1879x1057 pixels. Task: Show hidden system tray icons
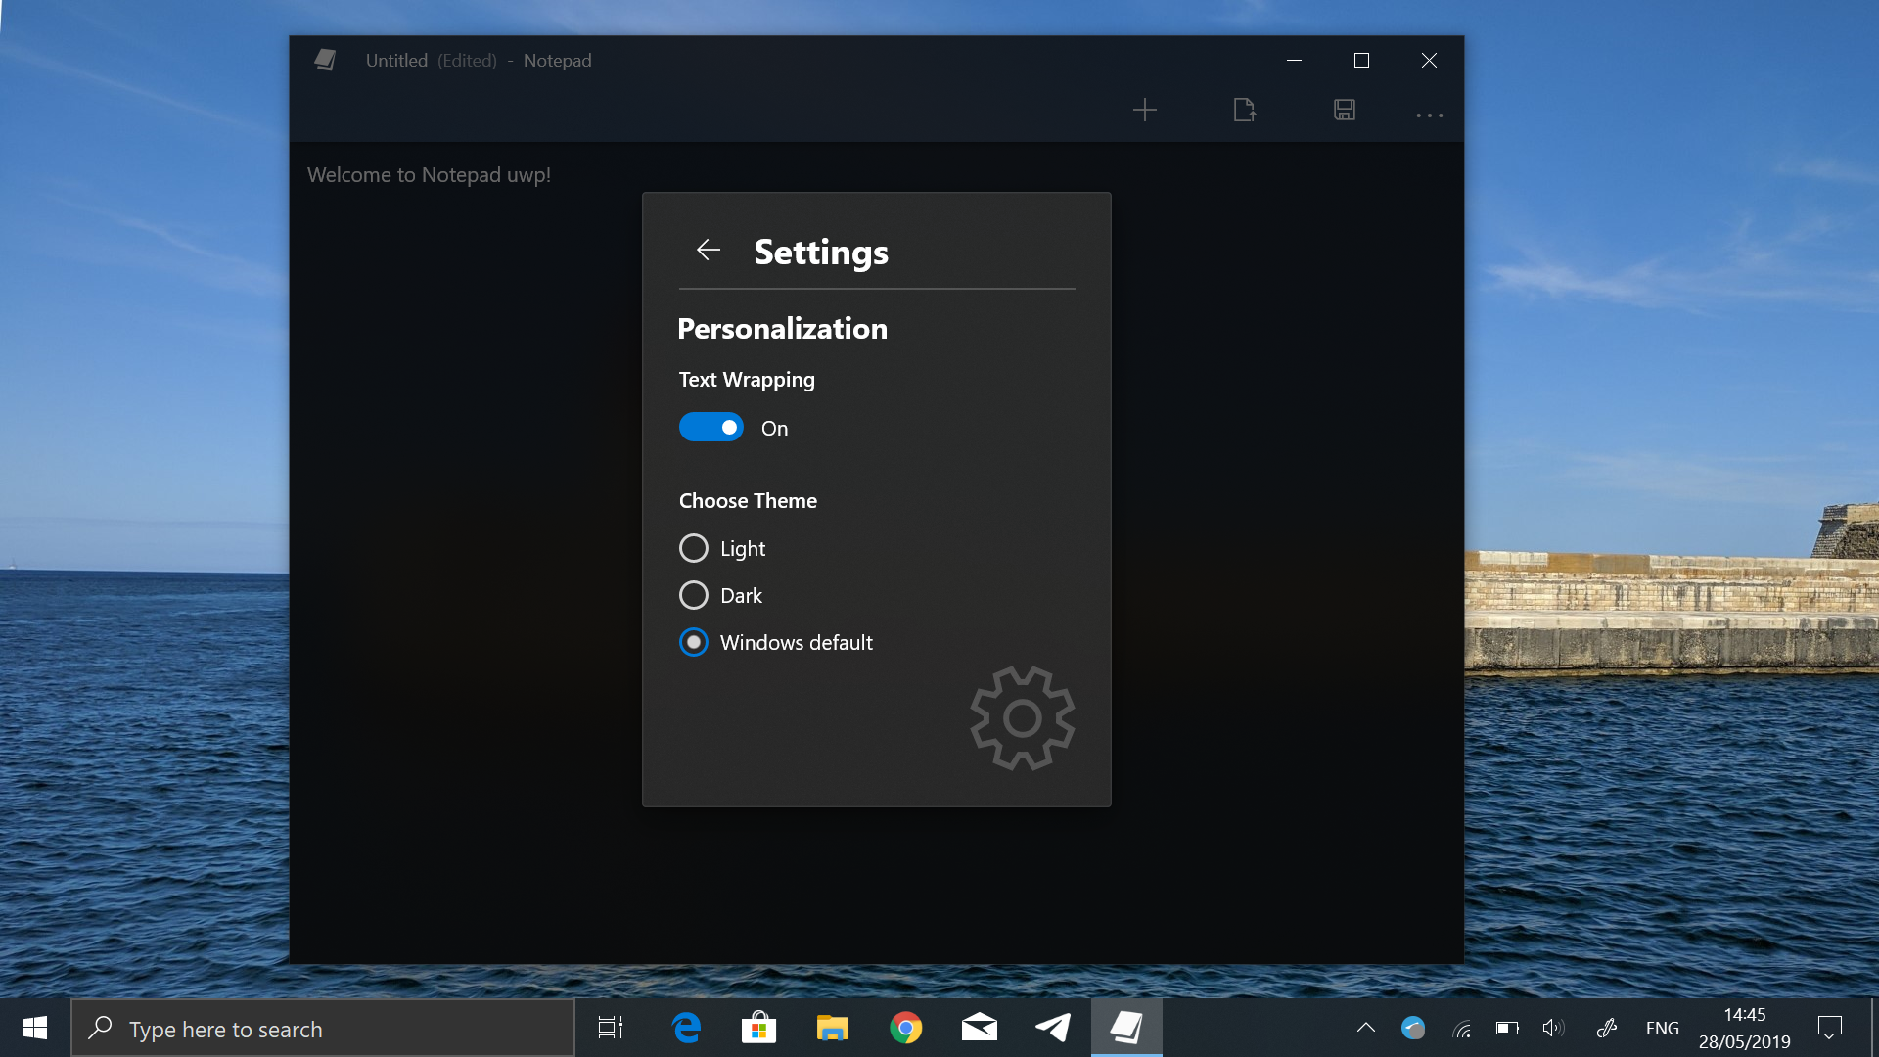[1366, 1028]
